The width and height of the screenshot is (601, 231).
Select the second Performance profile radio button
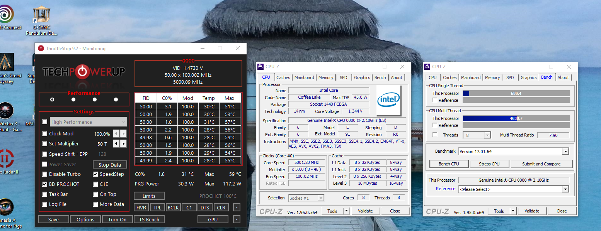pyautogui.click(x=73, y=99)
